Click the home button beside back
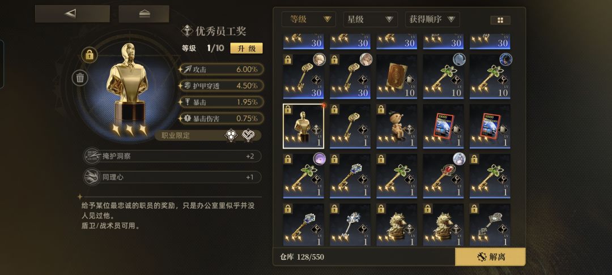The image size is (612, 275). [x=144, y=14]
